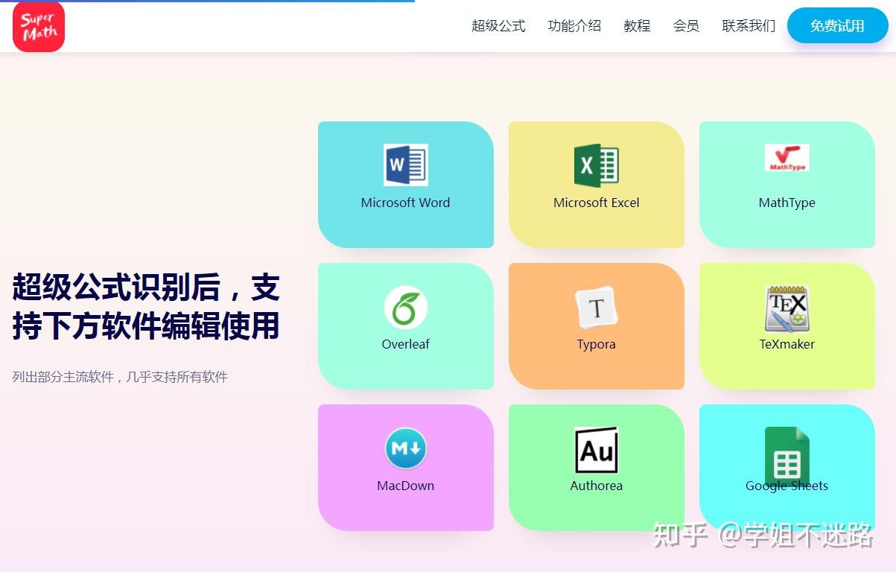
Task: Open 联系我们 in the navigation
Action: pos(749,26)
